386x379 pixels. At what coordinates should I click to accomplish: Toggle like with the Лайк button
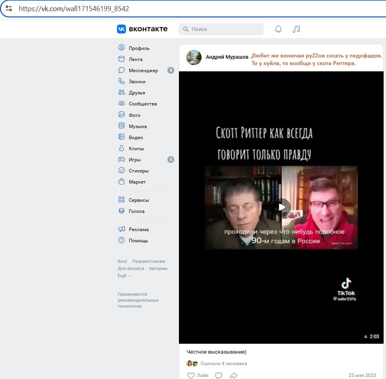(198, 375)
